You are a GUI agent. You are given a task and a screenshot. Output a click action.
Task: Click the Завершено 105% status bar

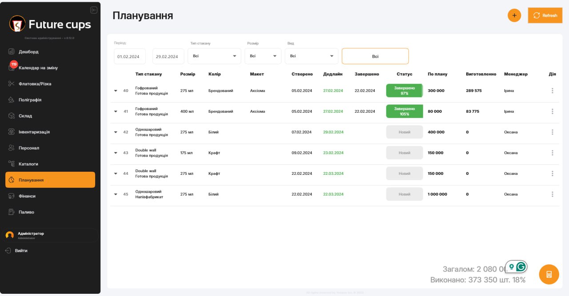point(405,111)
